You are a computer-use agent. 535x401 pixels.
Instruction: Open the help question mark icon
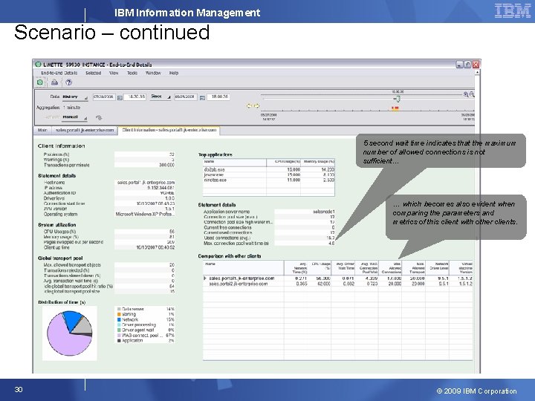pos(68,82)
